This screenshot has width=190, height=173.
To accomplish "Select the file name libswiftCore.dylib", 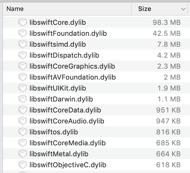I will [x=58, y=22].
